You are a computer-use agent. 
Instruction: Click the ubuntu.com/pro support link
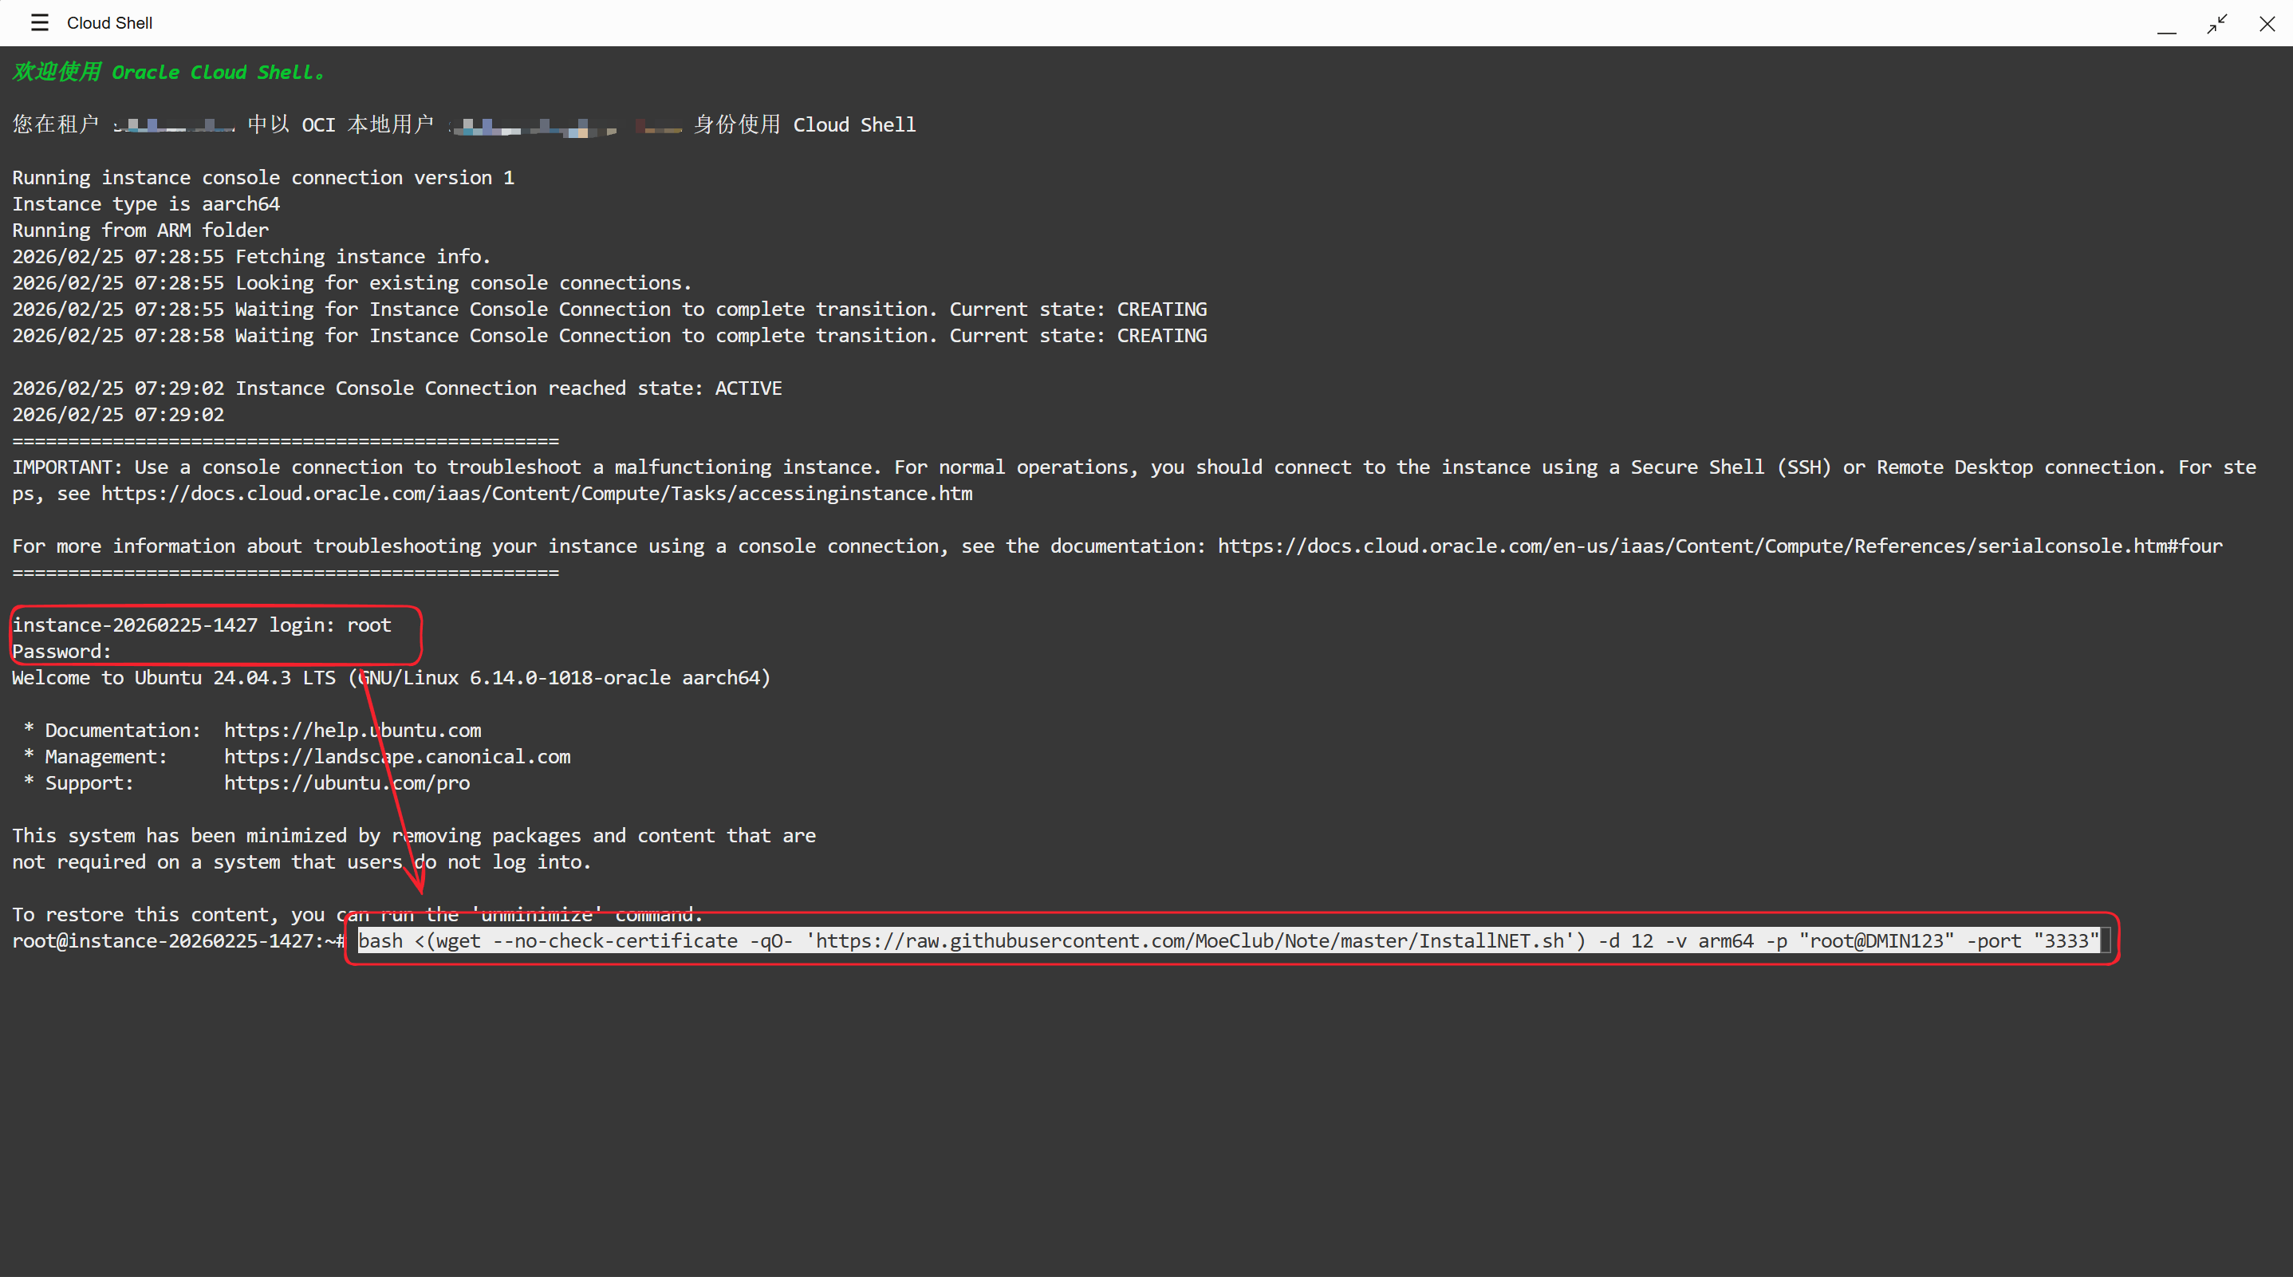click(x=347, y=782)
